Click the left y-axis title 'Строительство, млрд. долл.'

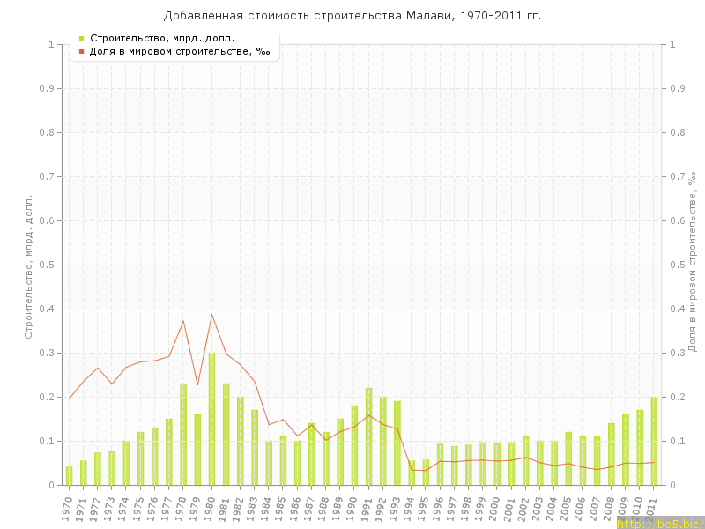(x=28, y=266)
